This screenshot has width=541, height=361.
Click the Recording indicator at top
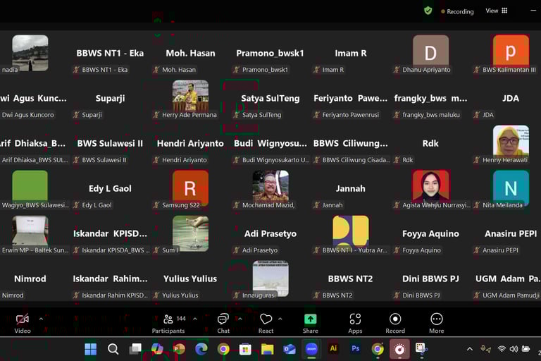[x=457, y=11]
